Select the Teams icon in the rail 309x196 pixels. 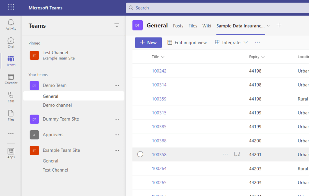coord(11,61)
